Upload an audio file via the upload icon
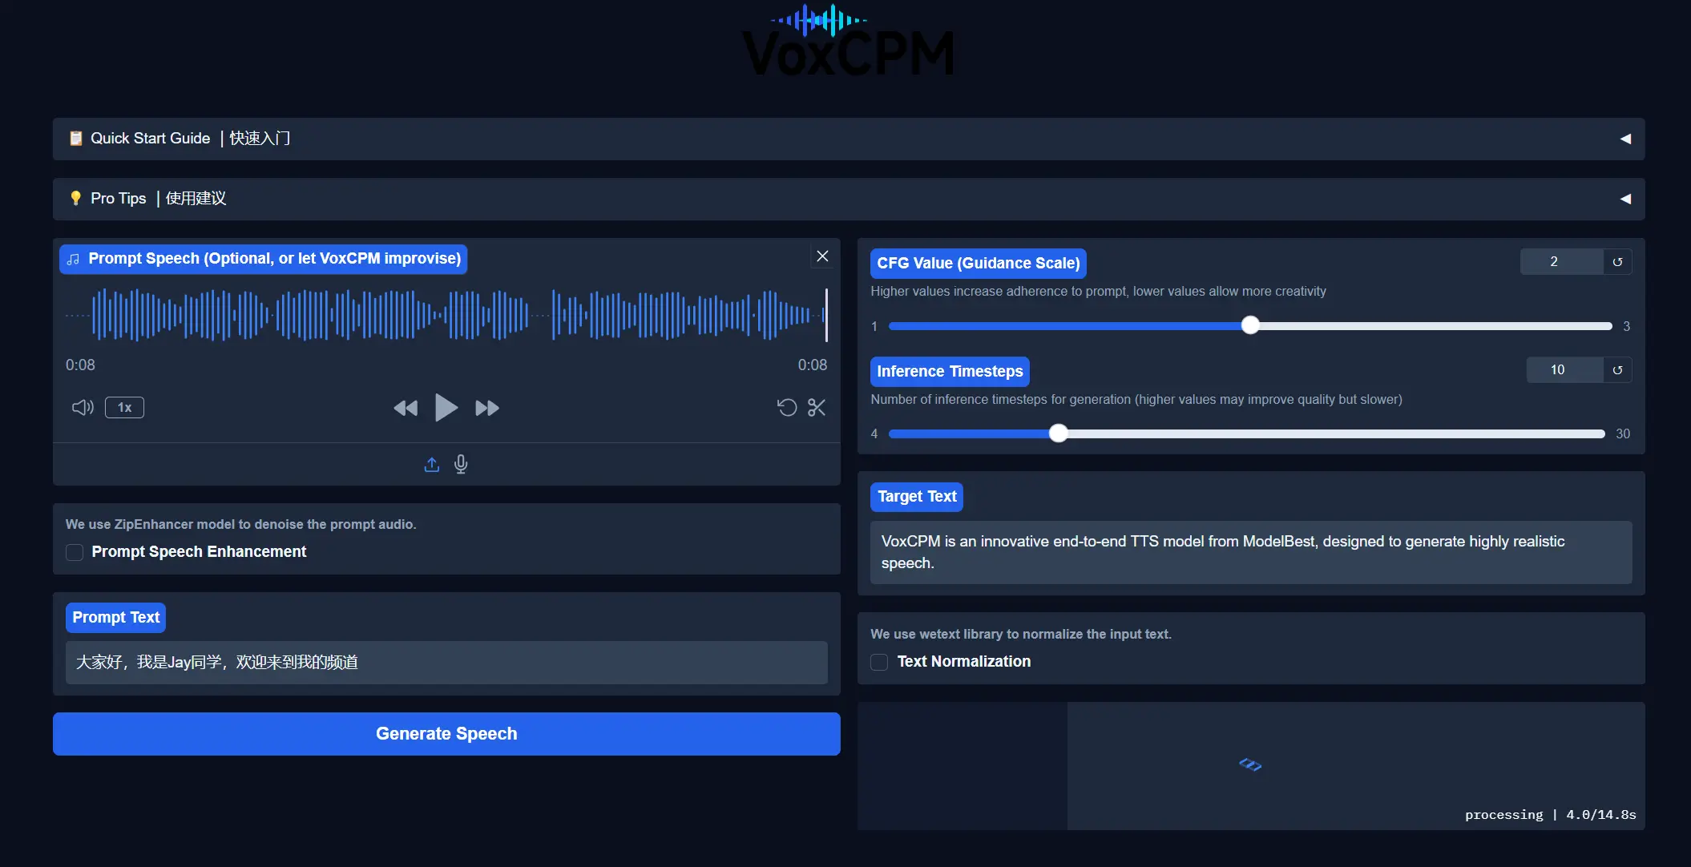 tap(432, 464)
